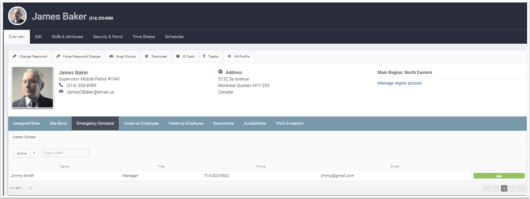
Task: Click the globe icon next to Address
Action: (220, 72)
